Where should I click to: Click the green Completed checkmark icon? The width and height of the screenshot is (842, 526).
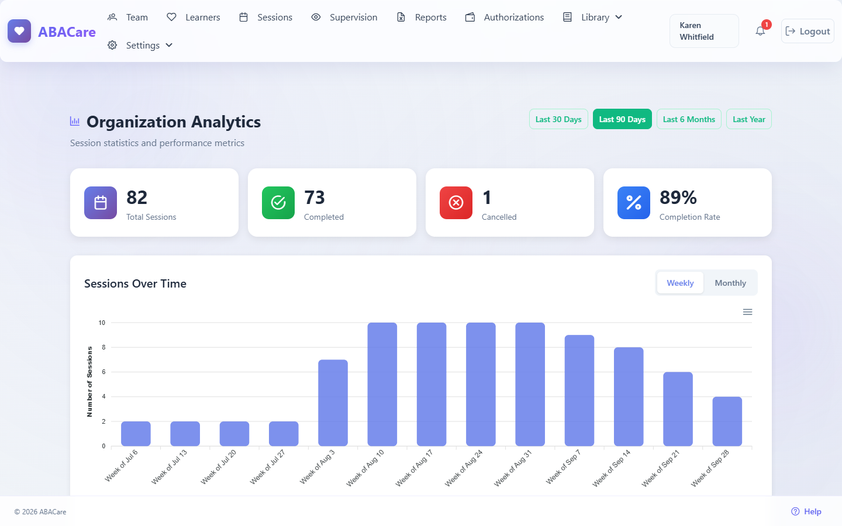tap(278, 203)
